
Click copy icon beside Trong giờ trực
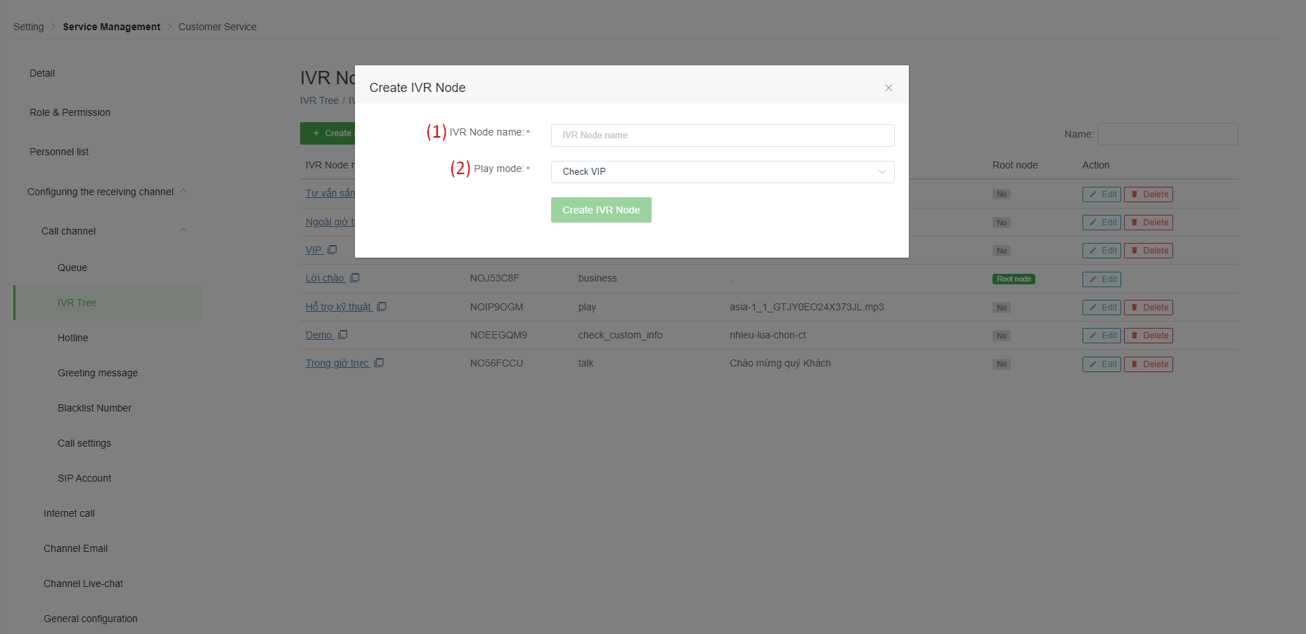379,363
